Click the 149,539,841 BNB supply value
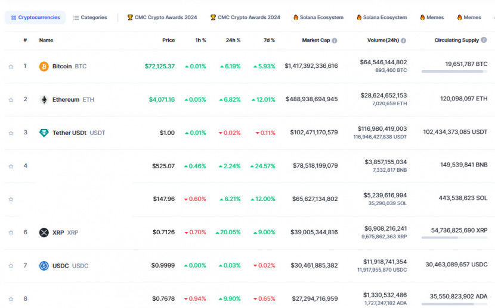 464,165
